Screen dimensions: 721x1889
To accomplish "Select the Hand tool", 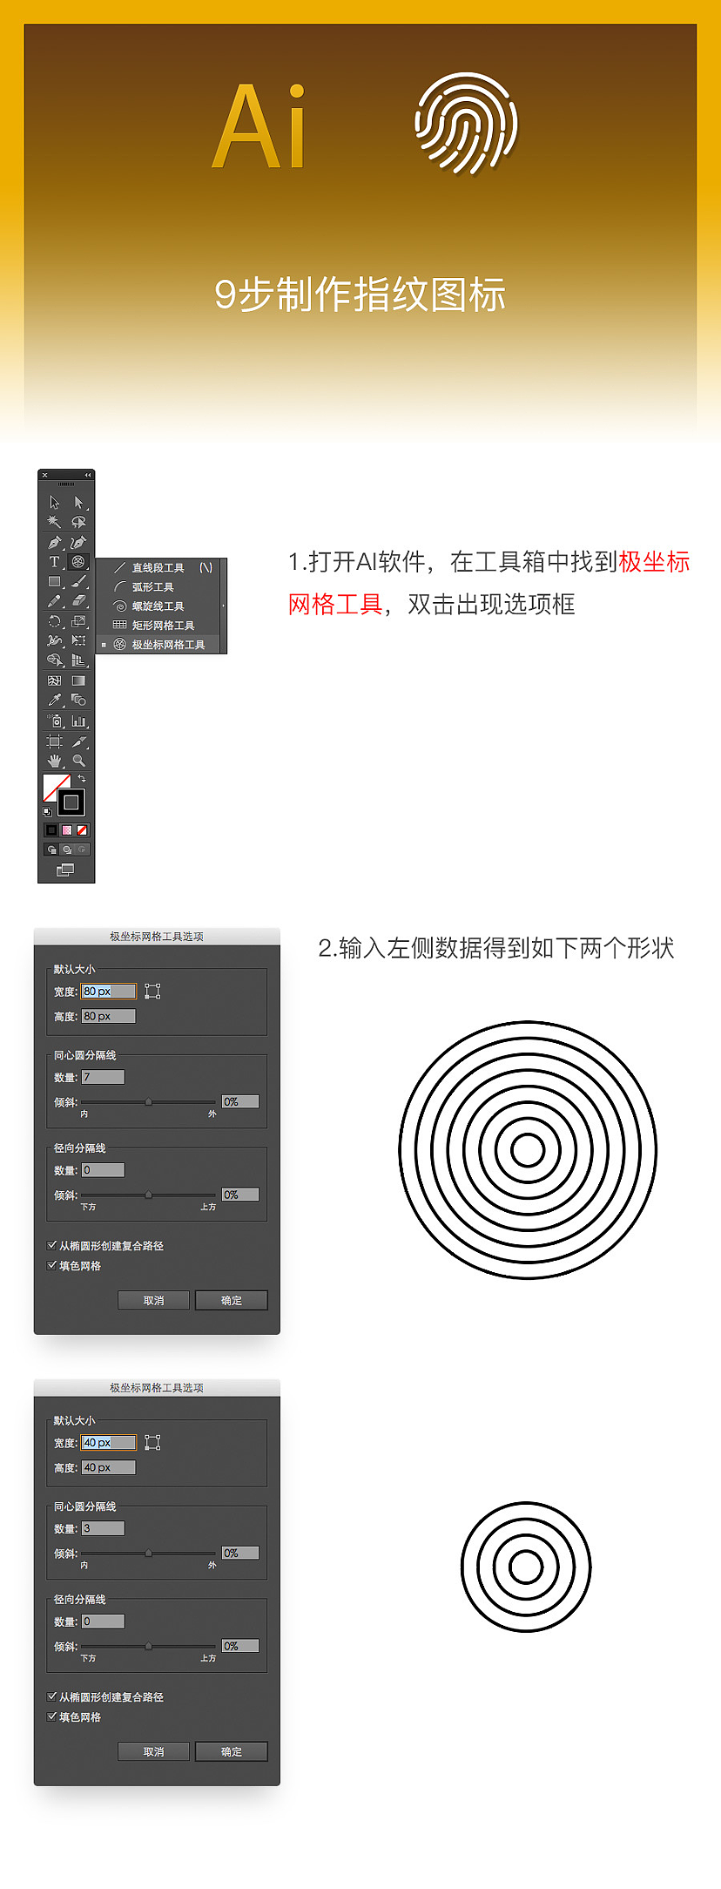I will click(54, 761).
